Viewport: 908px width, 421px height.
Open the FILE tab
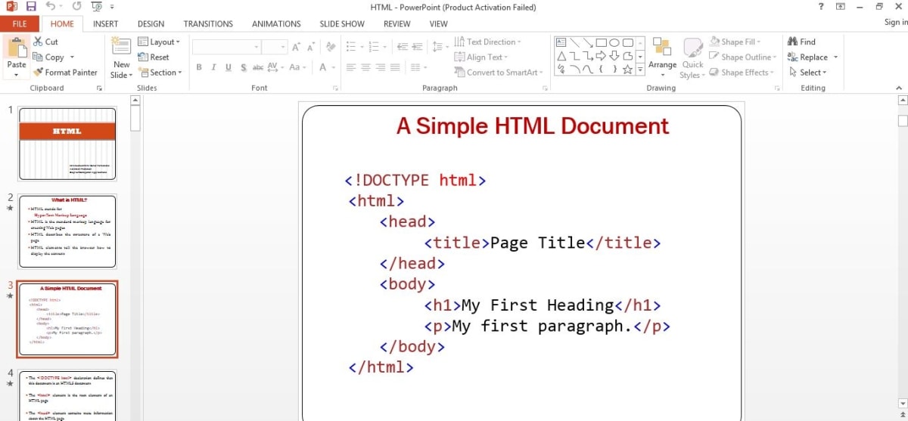20,23
